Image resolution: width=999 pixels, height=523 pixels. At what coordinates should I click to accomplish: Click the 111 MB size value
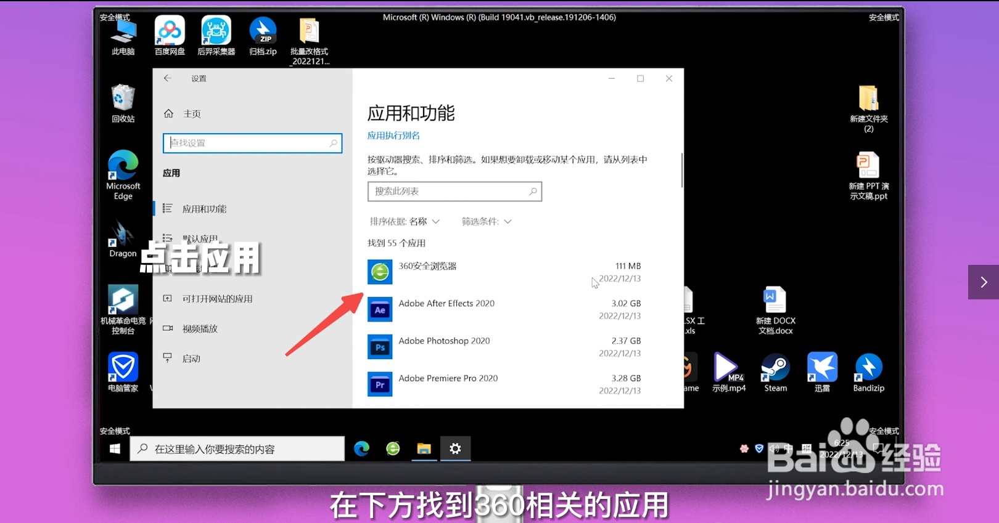click(628, 266)
